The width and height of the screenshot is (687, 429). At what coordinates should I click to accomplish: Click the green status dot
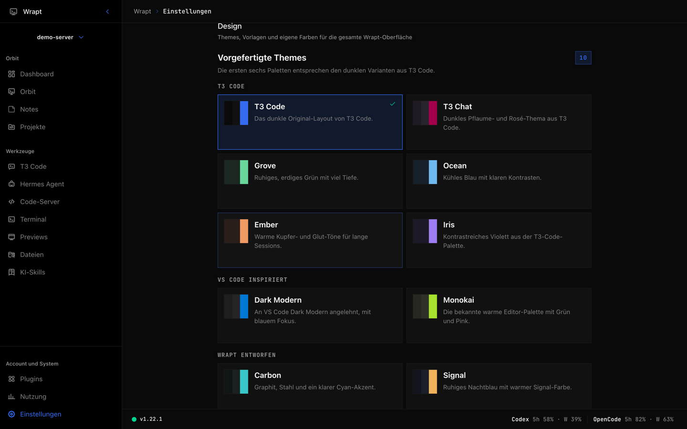[x=134, y=419]
